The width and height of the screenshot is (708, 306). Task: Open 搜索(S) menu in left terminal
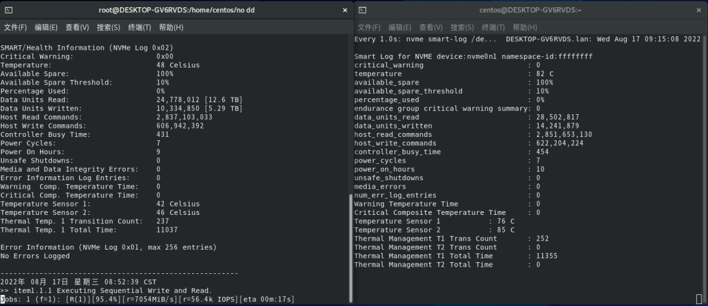tap(108, 28)
